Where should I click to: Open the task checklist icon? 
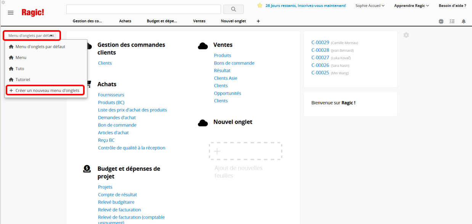(x=452, y=21)
